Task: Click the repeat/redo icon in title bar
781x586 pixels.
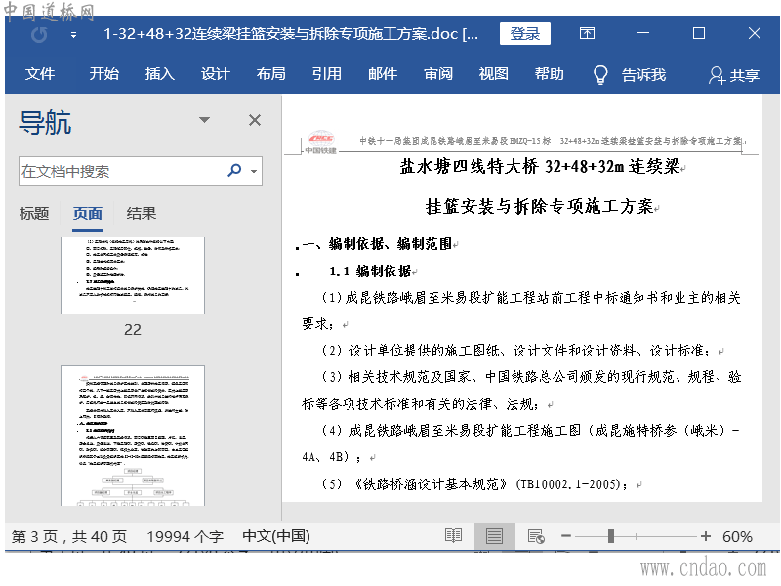Action: [x=39, y=34]
